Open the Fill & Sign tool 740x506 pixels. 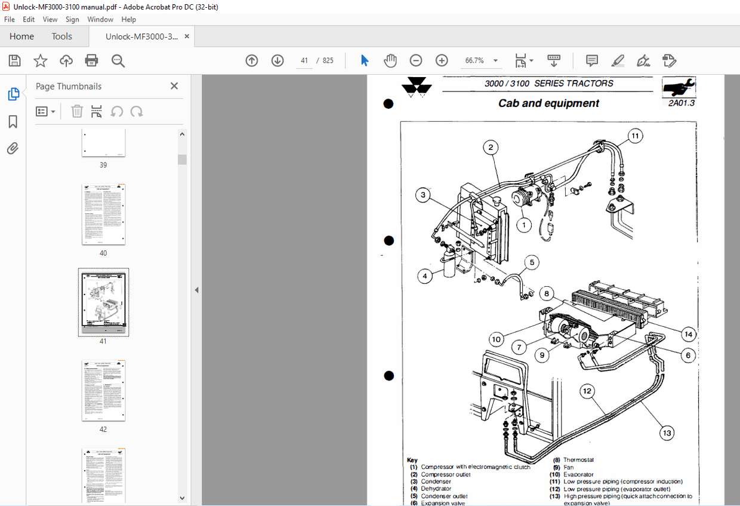pos(644,60)
